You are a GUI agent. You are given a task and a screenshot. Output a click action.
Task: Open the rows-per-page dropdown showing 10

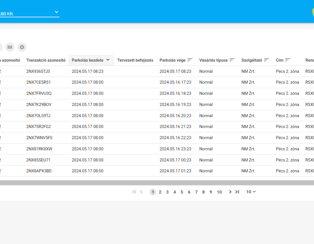pos(251,192)
